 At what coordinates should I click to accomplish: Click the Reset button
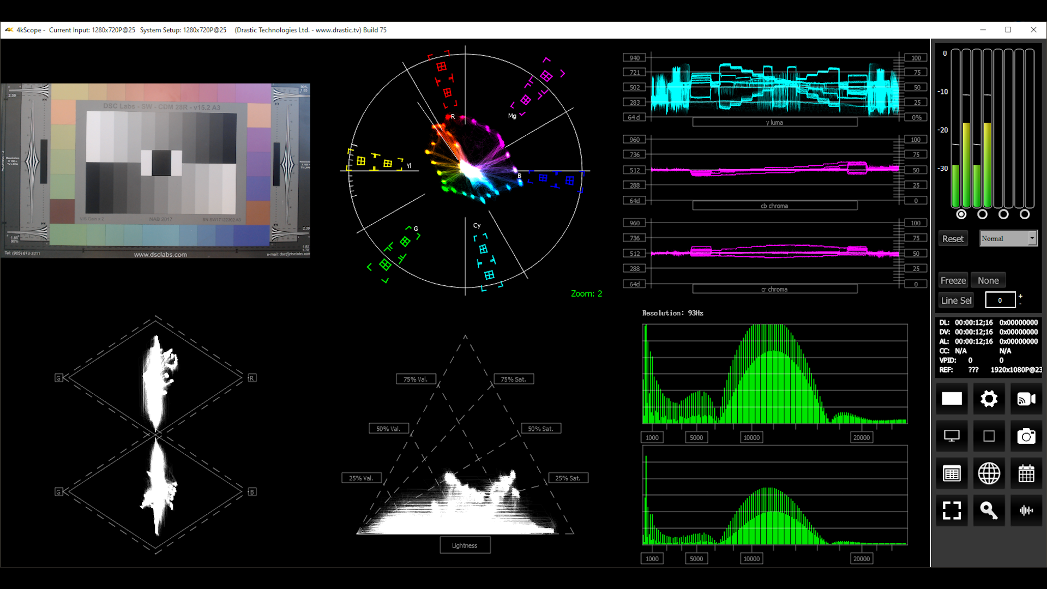(x=953, y=238)
